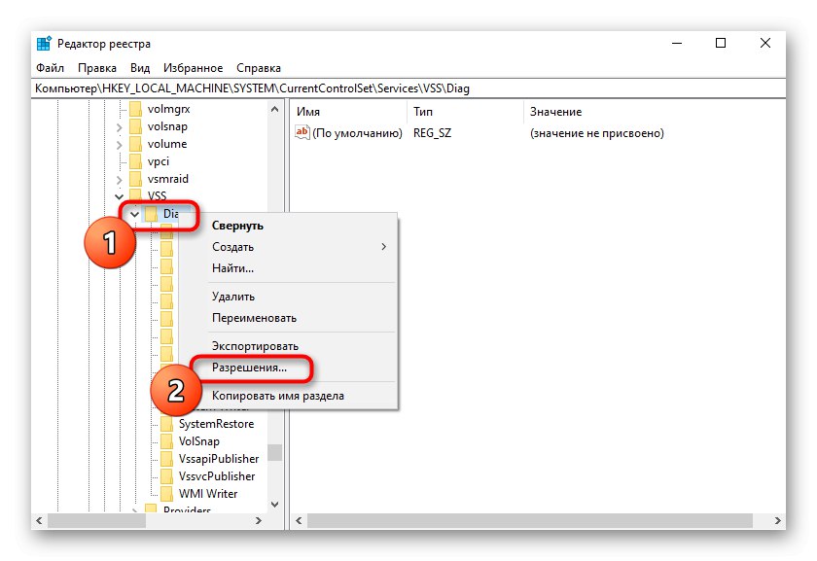This screenshot has width=817, height=561.
Task: Select the volmgrx key
Action: pos(169,109)
